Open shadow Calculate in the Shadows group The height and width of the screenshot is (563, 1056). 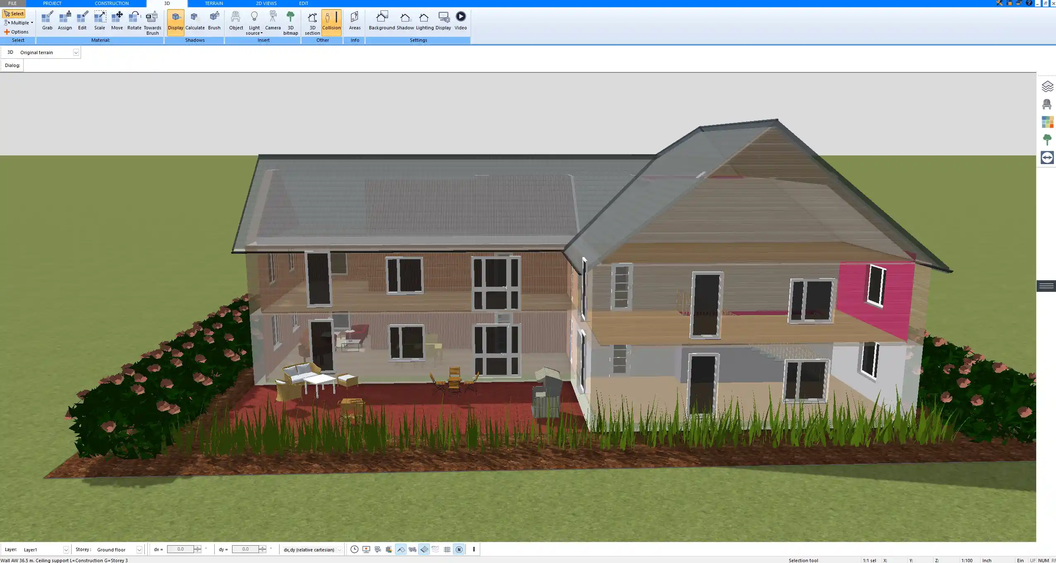point(196,19)
